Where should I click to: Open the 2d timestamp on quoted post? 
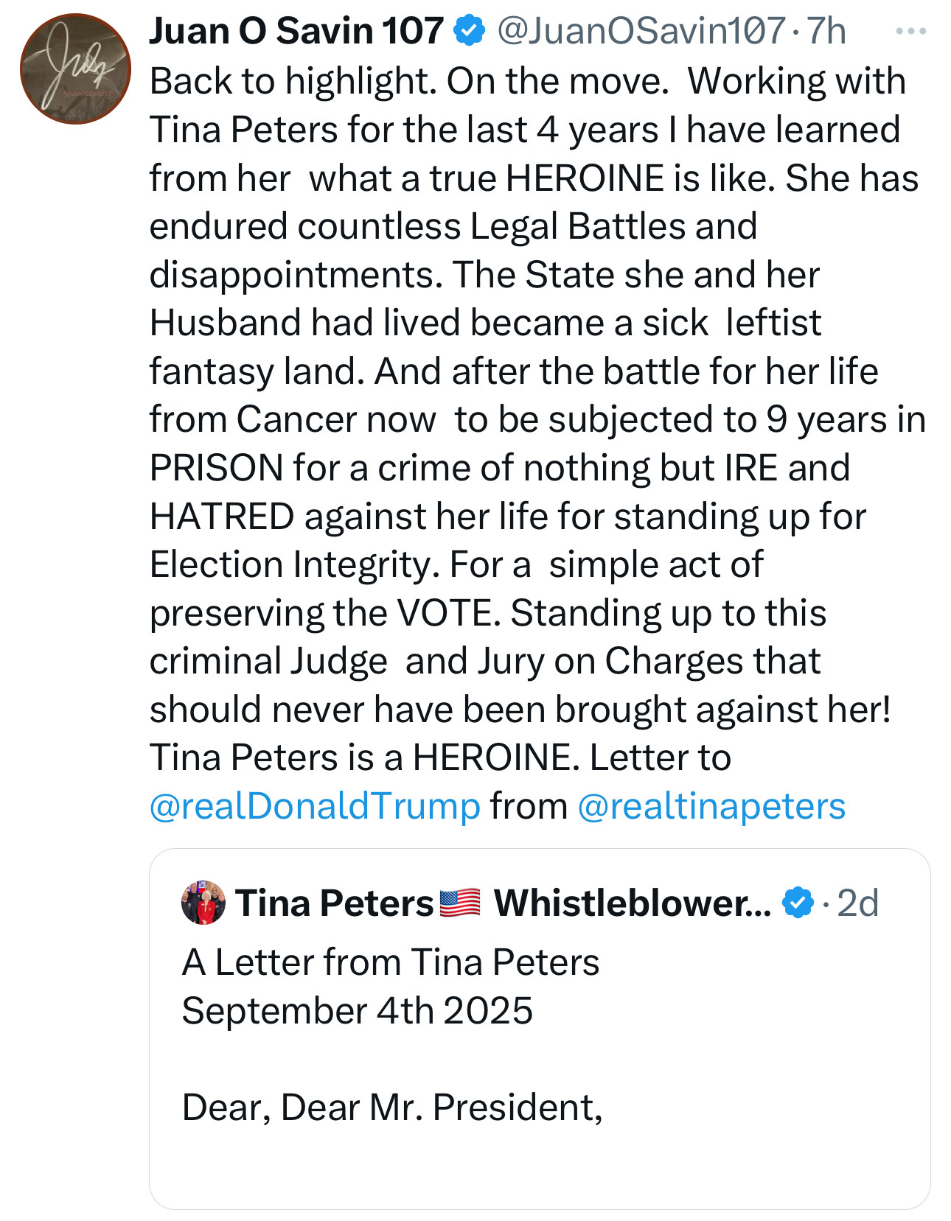(858, 903)
